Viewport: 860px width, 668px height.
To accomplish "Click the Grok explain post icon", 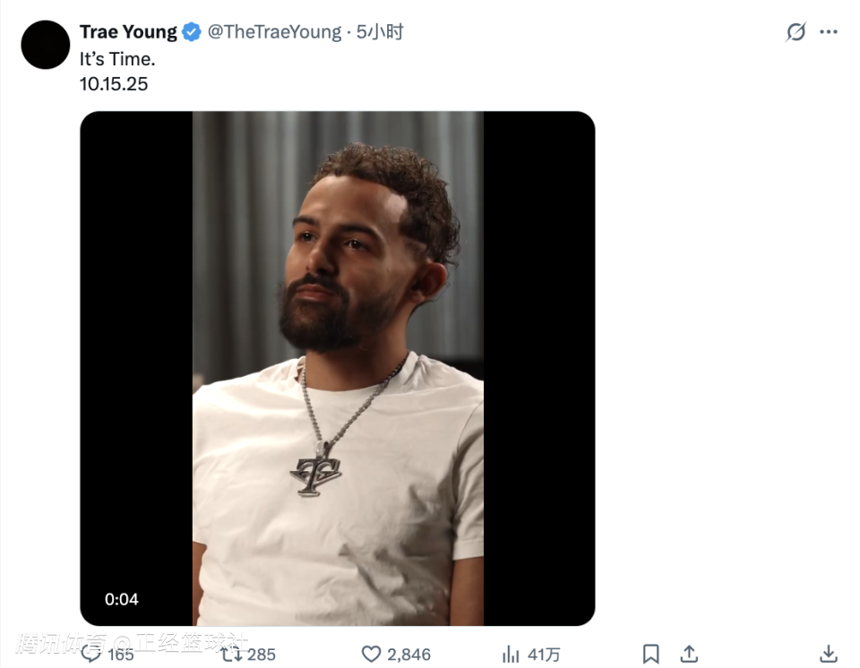I will click(x=795, y=32).
